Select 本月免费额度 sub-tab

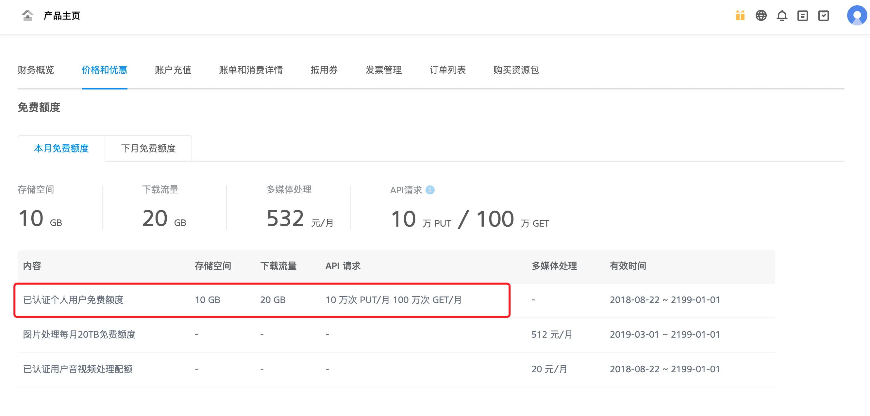tap(61, 149)
